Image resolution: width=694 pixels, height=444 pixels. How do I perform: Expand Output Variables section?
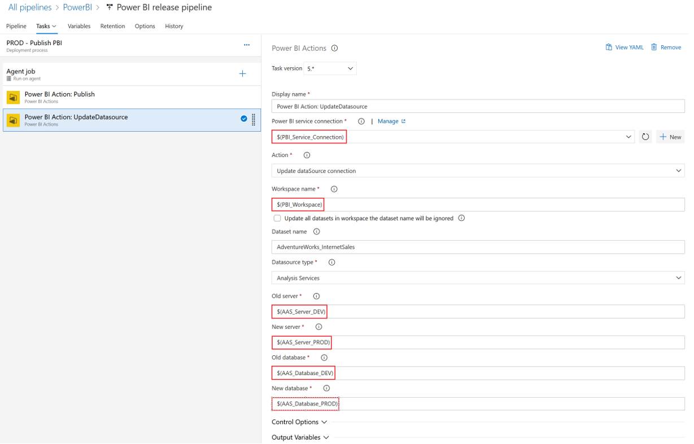coord(300,437)
